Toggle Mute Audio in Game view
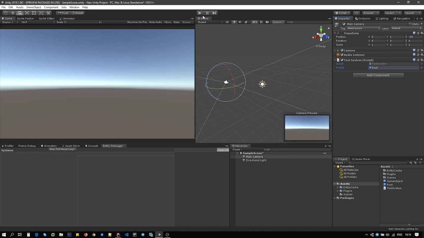Viewport: 424px width, 238px height. [x=155, y=22]
